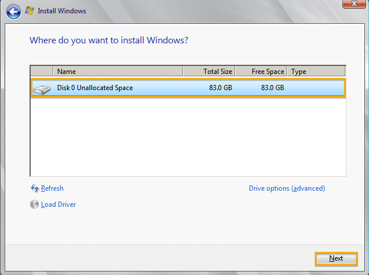Click the Windows flag icon in title bar
Image resolution: width=369 pixels, height=275 pixels.
point(29,10)
